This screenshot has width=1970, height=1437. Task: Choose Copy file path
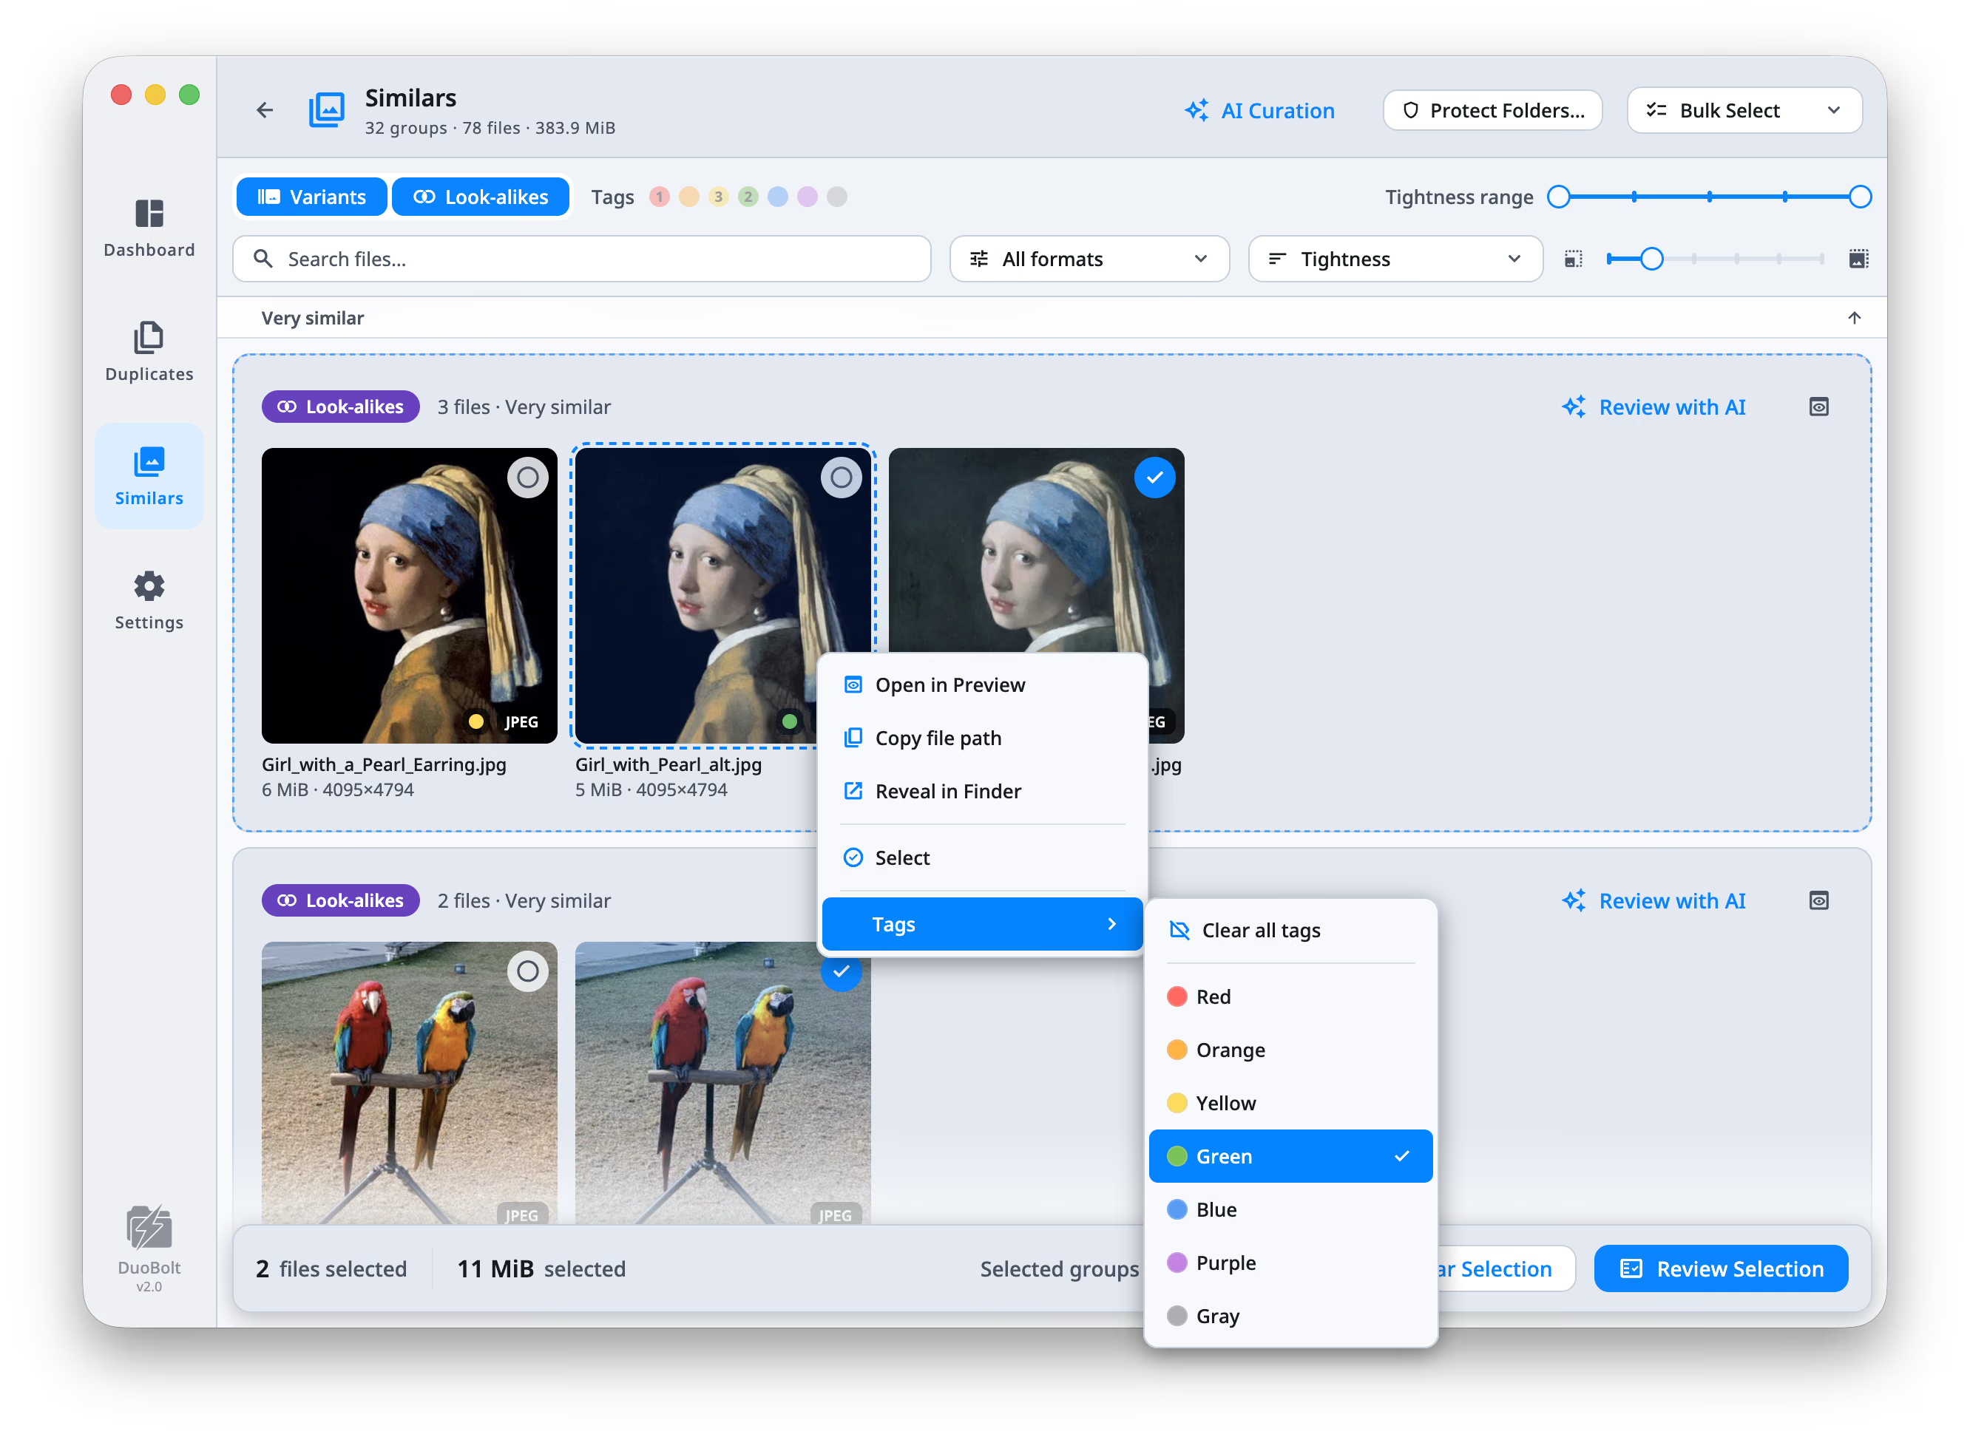click(981, 738)
